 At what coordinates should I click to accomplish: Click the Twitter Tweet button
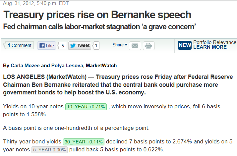(80, 45)
